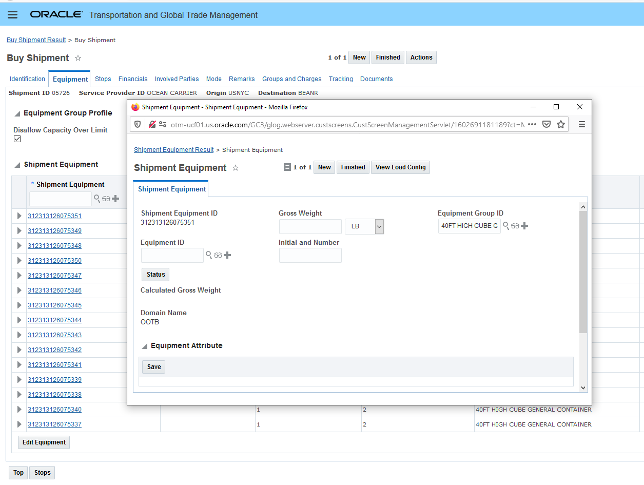644x485 pixels.
Task: Open the hamburger navigation menu
Action: point(13,15)
